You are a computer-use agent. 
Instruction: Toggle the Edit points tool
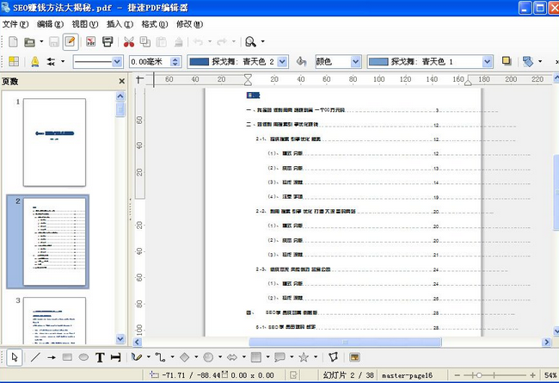click(333, 357)
